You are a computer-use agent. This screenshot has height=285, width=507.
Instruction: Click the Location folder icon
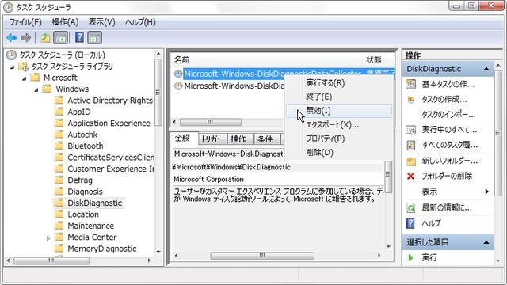59,215
